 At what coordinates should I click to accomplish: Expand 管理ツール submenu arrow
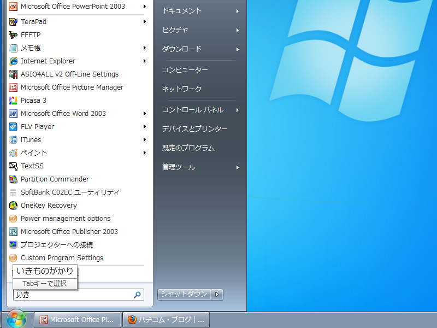click(x=238, y=167)
